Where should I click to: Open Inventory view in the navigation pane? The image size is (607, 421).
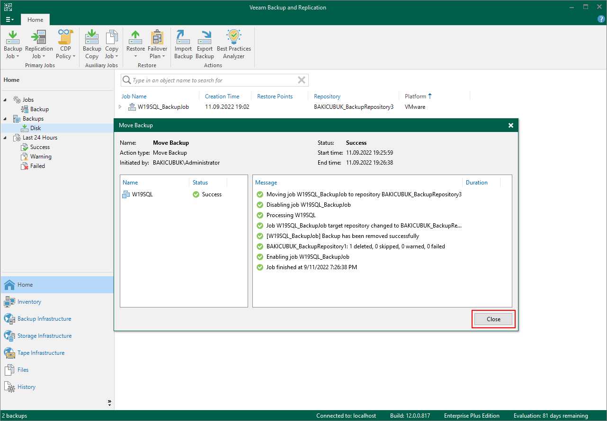coord(29,302)
